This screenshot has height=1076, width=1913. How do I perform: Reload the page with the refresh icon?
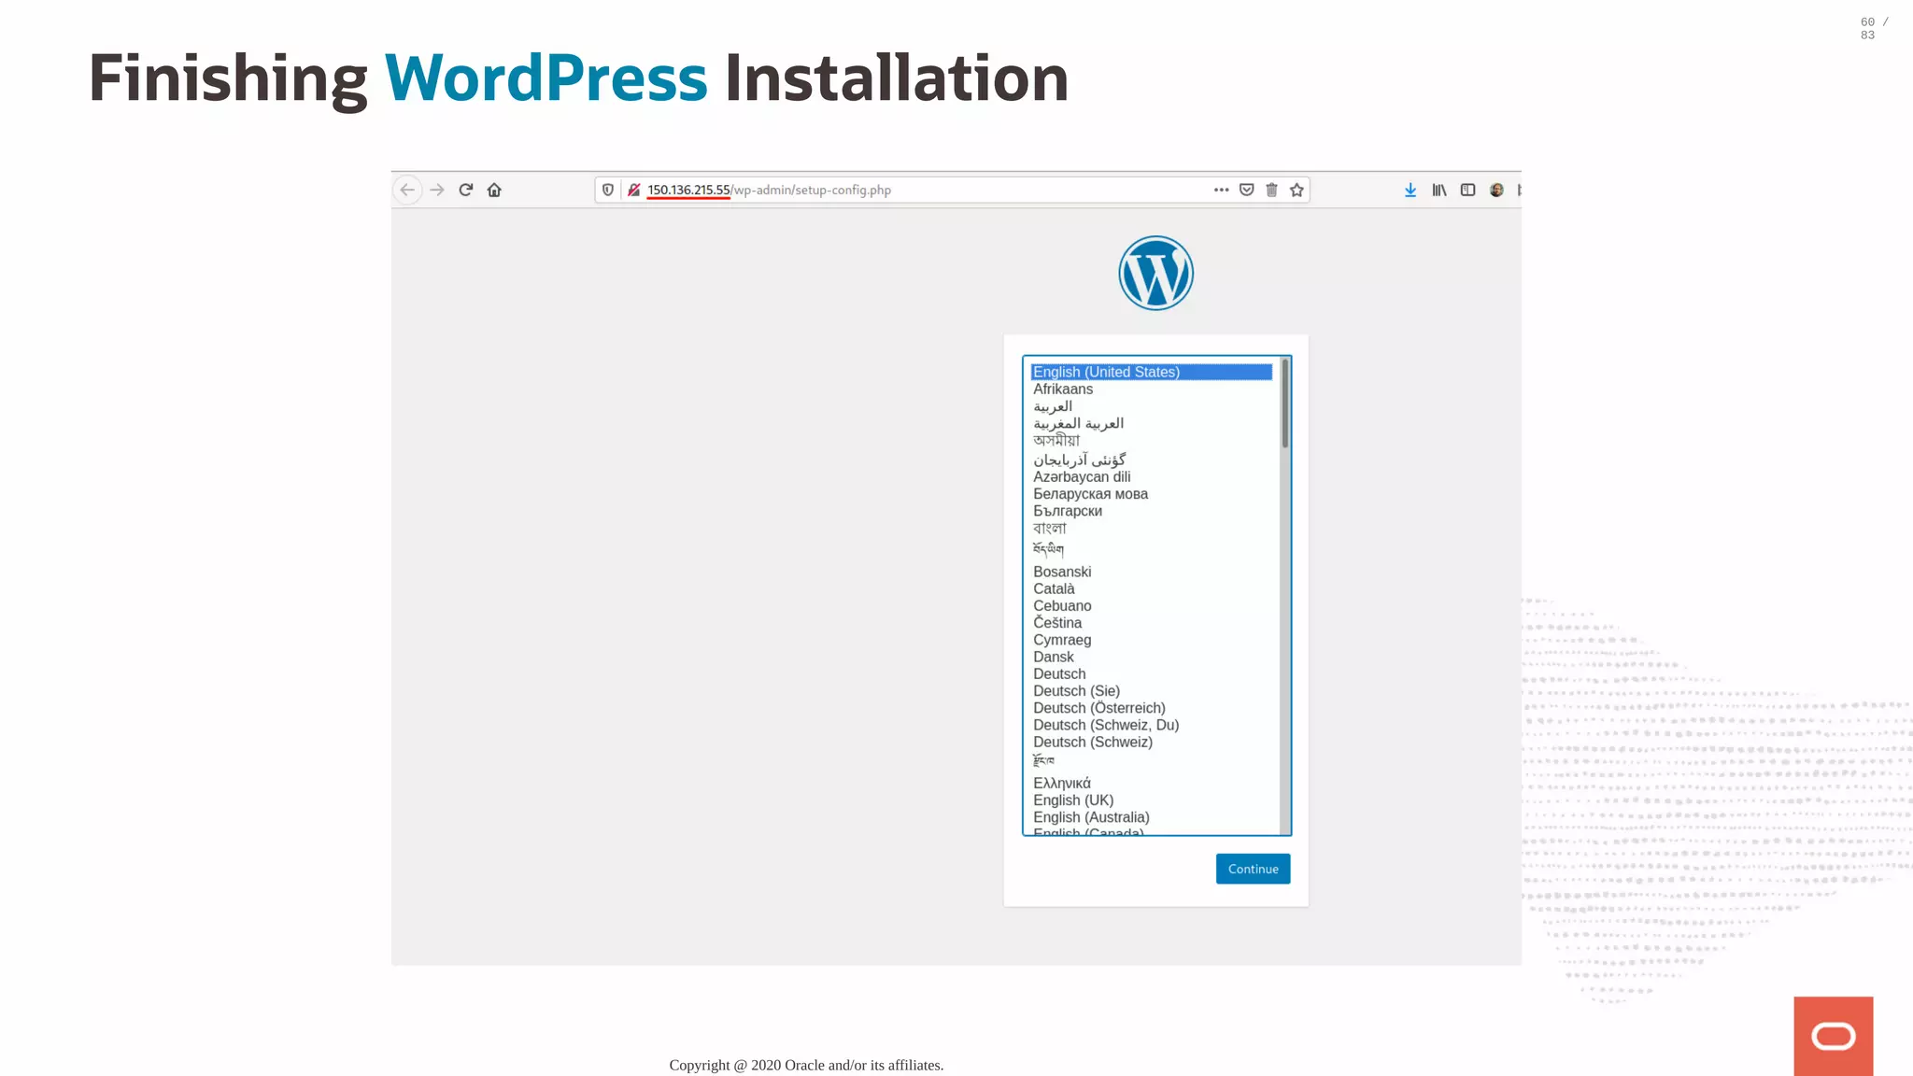click(x=466, y=190)
